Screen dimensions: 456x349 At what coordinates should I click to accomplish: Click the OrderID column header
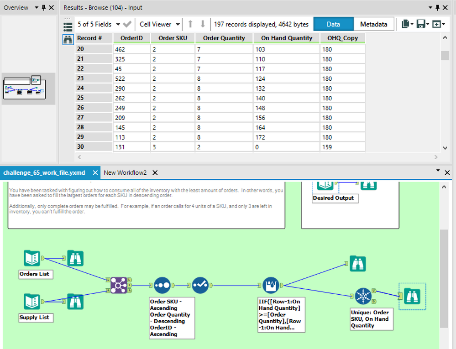click(132, 38)
